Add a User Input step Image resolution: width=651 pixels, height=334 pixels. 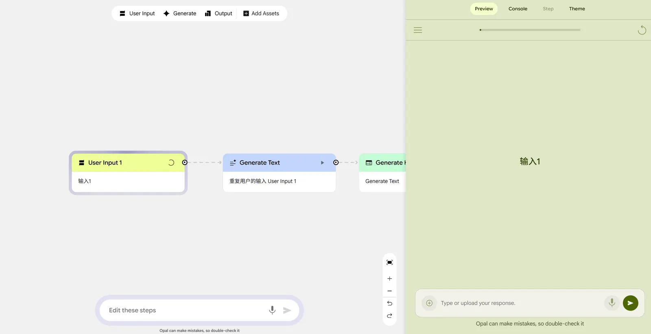coord(137,13)
